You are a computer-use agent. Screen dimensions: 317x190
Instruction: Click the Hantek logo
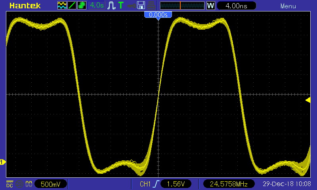(x=25, y=6)
